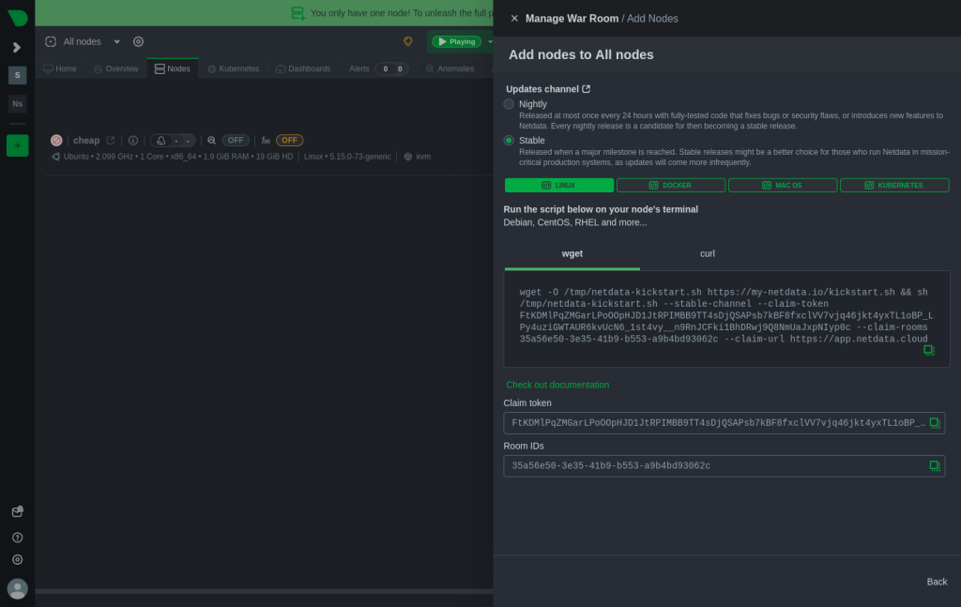Open the Alerts tab
The width and height of the screenshot is (961, 607).
(359, 68)
